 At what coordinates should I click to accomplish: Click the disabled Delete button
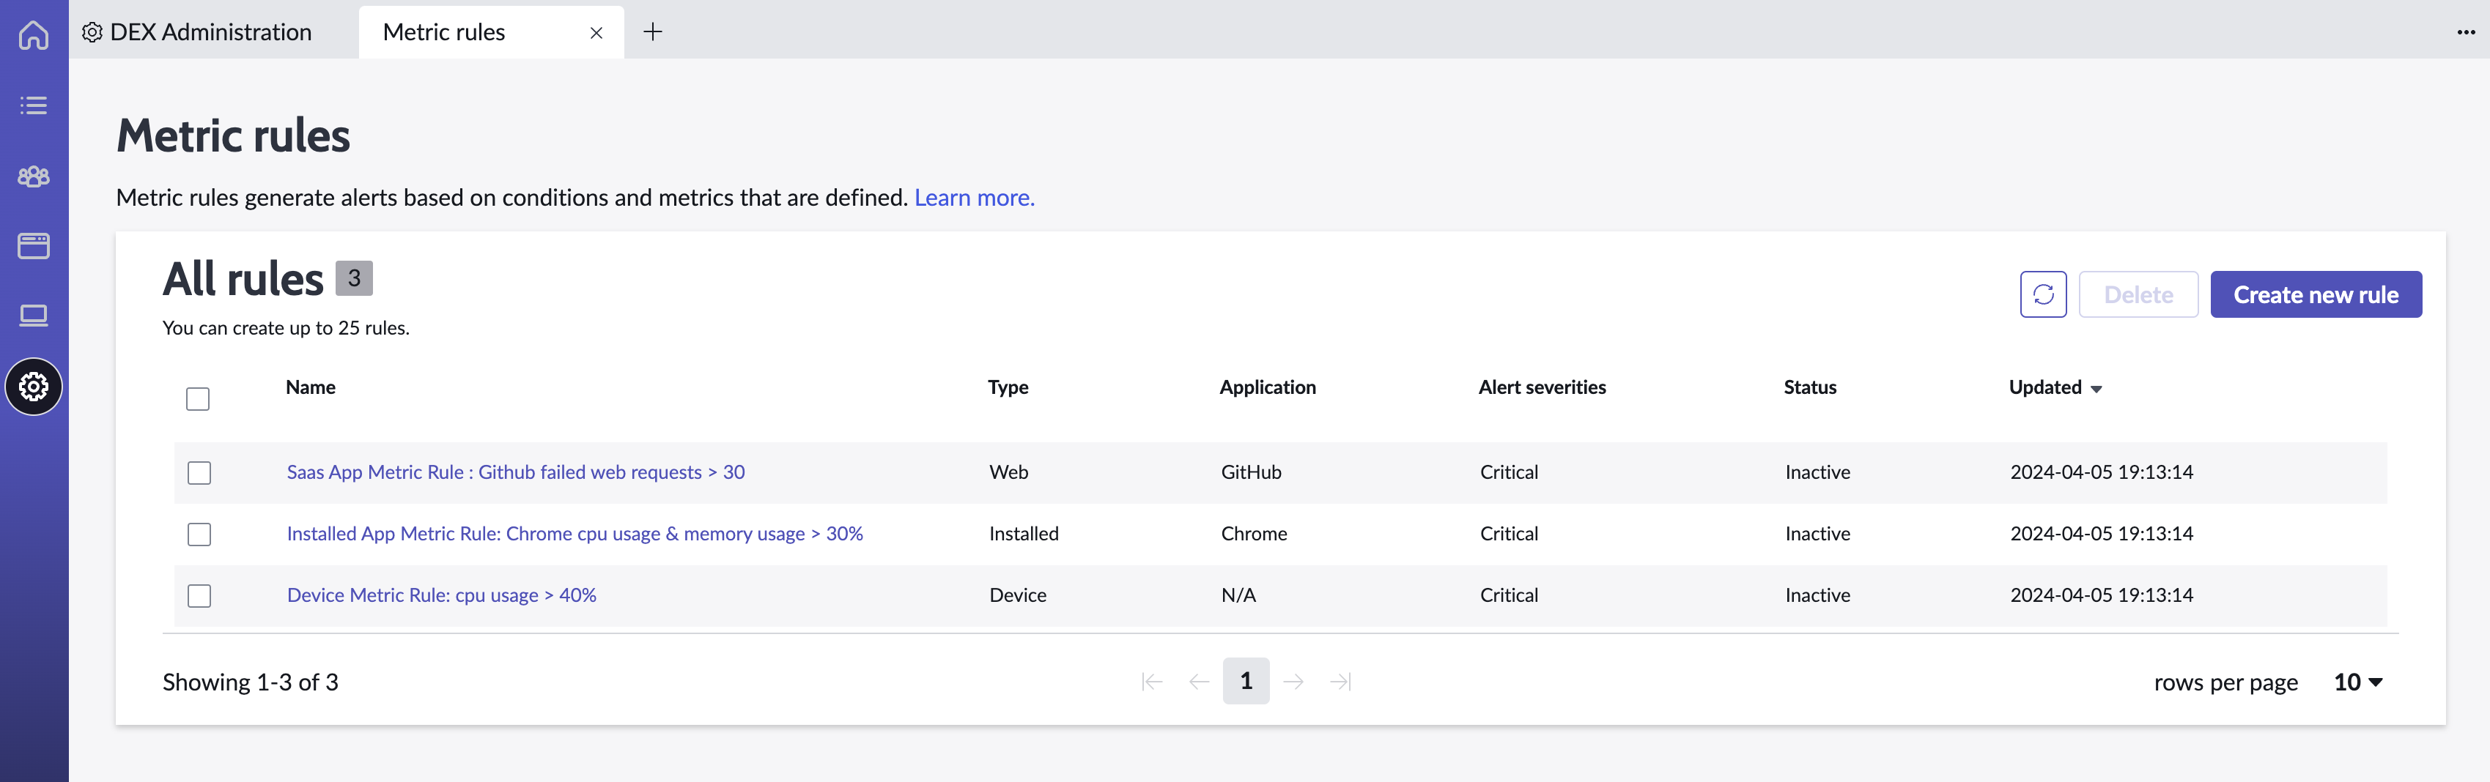coord(2138,294)
